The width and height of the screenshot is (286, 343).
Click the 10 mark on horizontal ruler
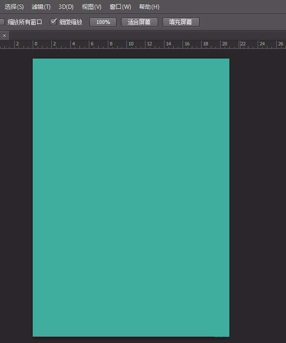(x=131, y=44)
